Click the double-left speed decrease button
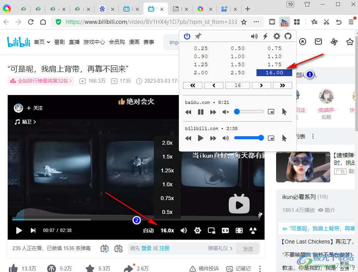Image resolution: width=358 pixels, height=272 pixels. pos(193,85)
